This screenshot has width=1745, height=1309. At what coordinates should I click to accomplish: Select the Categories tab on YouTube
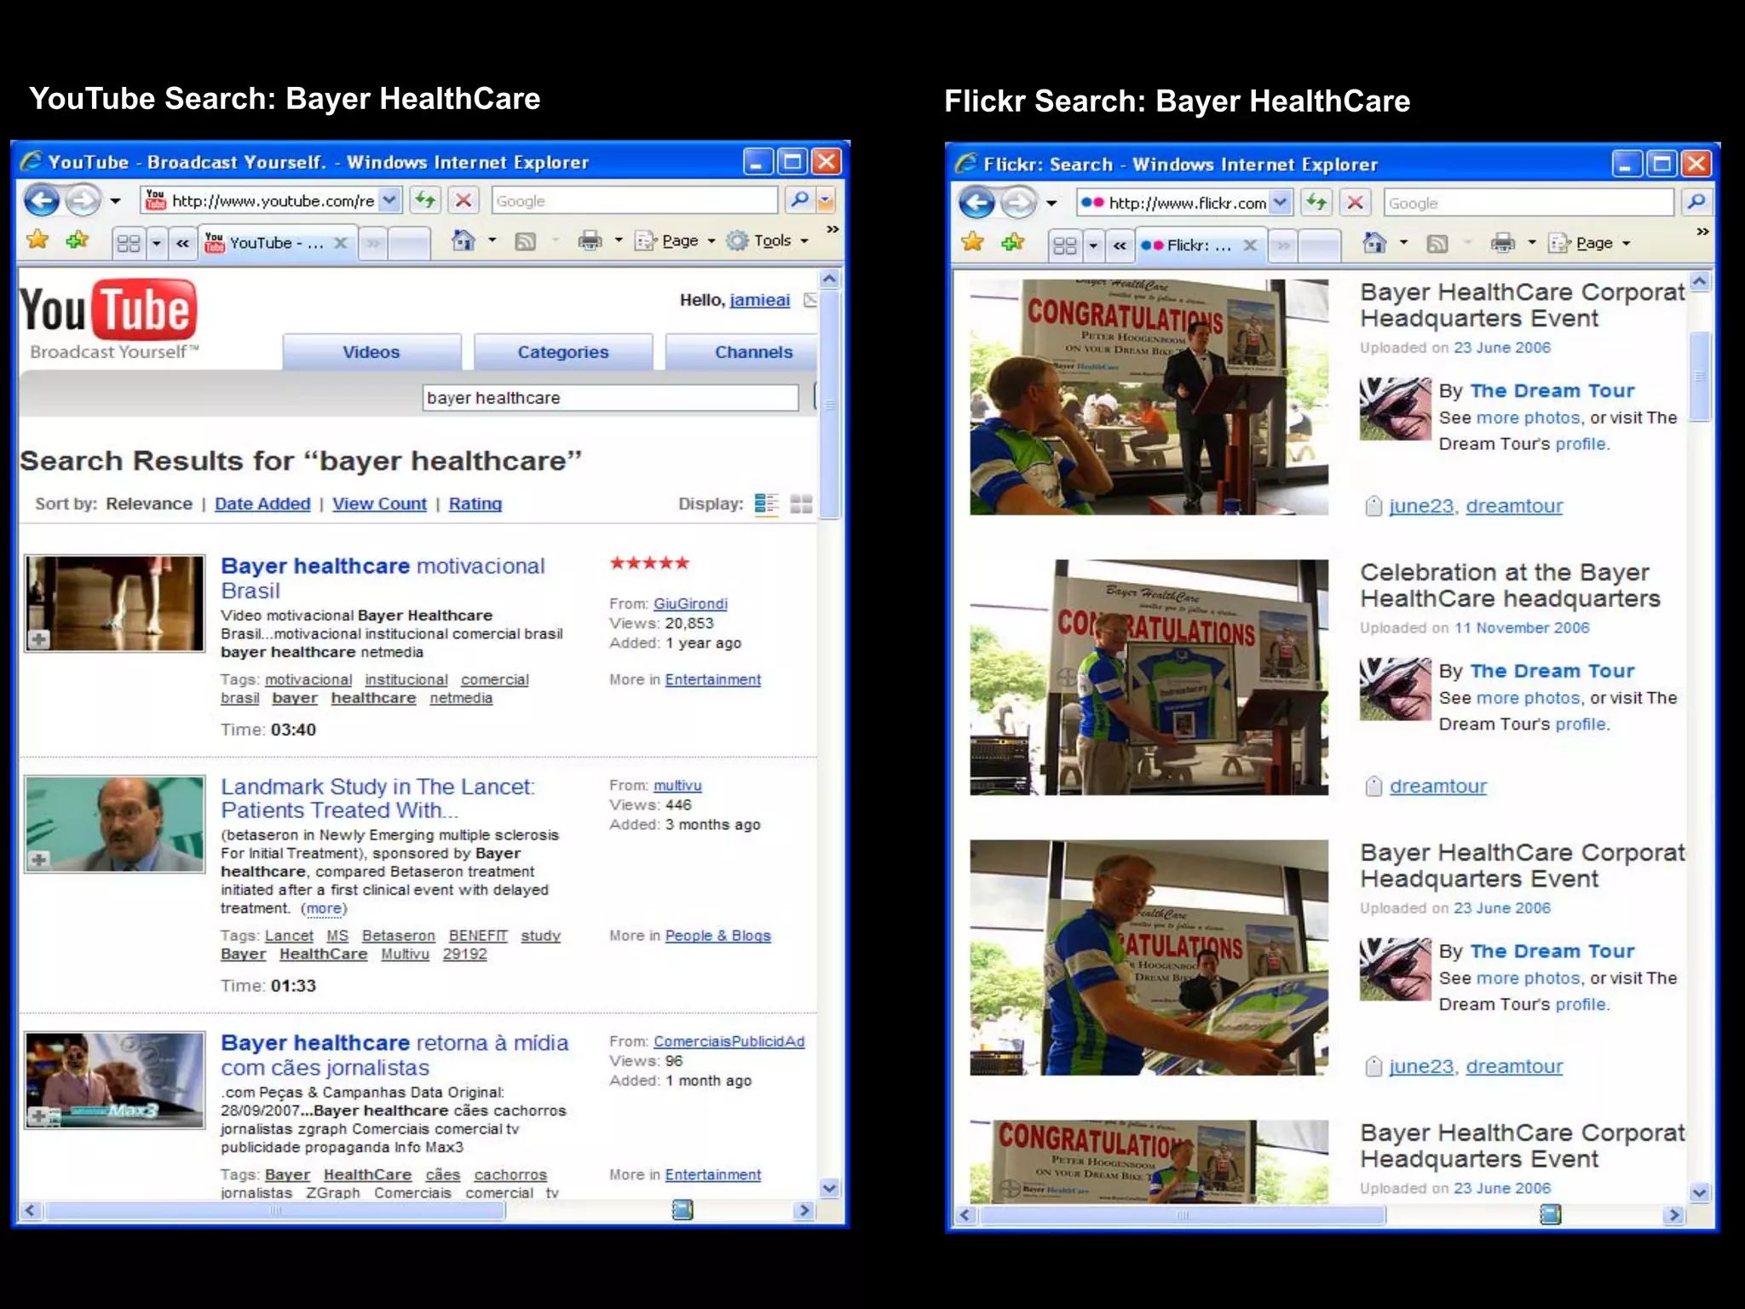tap(563, 352)
